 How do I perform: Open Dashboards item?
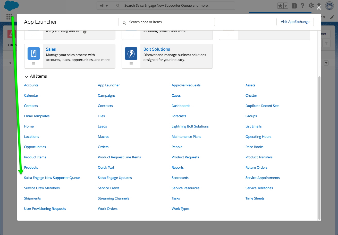181,106
